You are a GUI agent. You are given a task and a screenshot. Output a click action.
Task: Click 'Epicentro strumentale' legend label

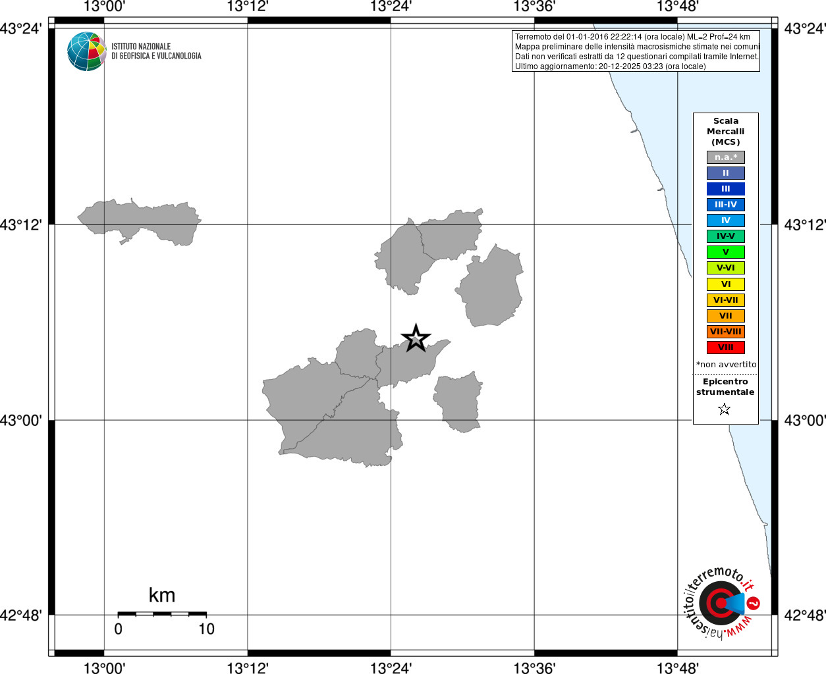725,387
